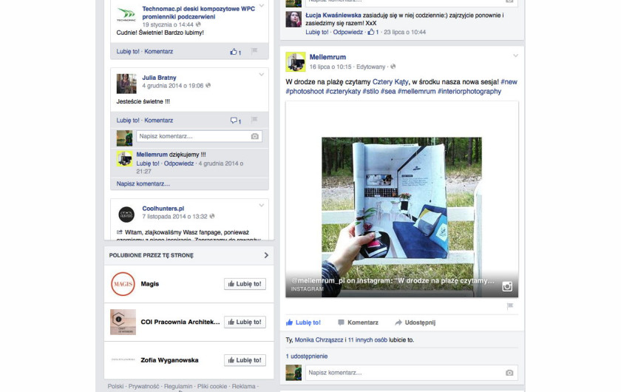Expand options chevron on Julia Bratny post
This screenshot has width=621, height=392.
[x=262, y=75]
